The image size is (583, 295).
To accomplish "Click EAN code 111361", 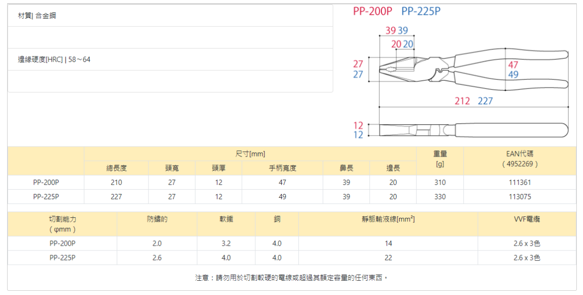I will click(x=519, y=182).
